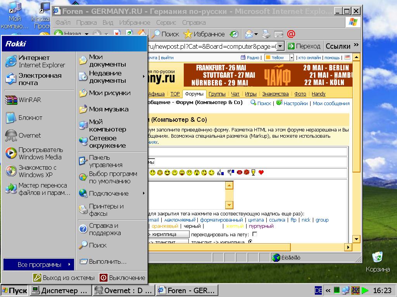This screenshot has height=297, width=397.
Task: Insert the red lips smiley
Action: click(239, 172)
